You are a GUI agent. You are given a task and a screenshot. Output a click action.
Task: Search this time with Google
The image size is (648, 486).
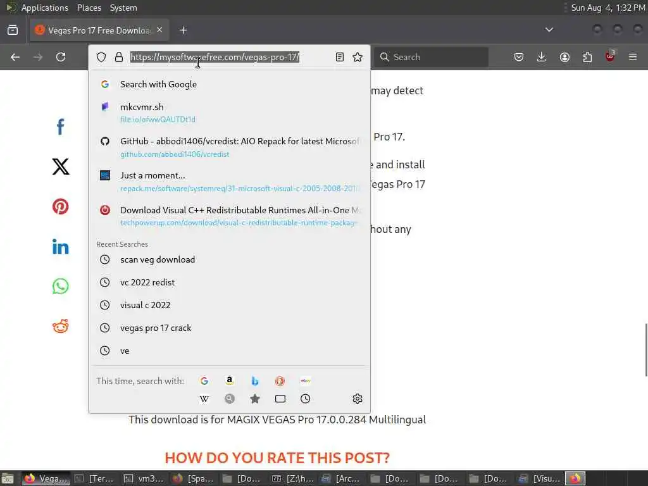pyautogui.click(x=204, y=380)
